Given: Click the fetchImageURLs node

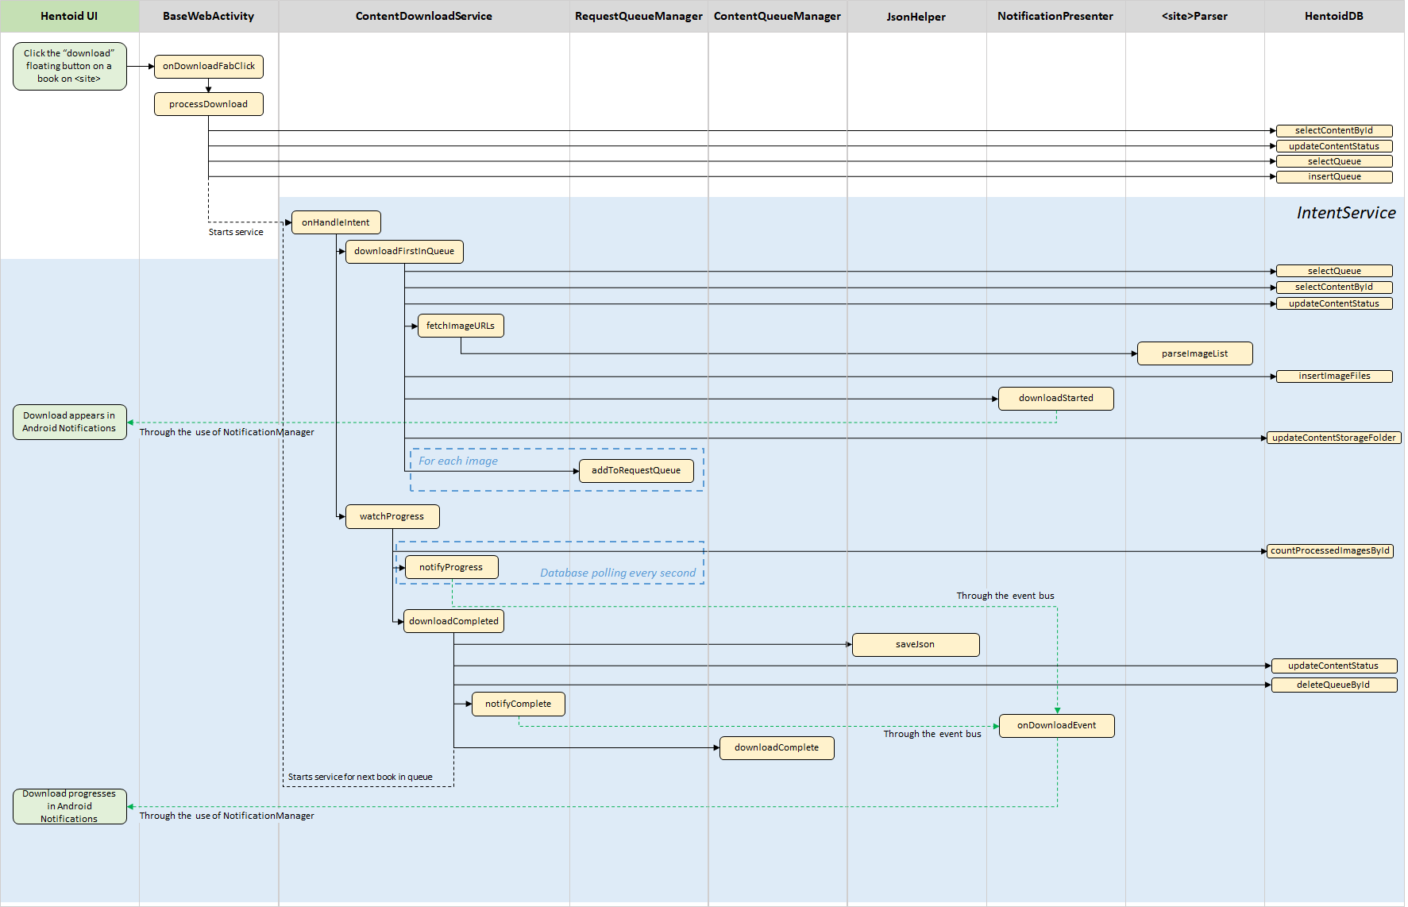Looking at the screenshot, I should 461,326.
